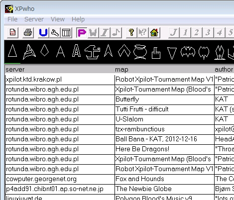
Task: Select KAT author cell in U-Slalom row
Action: [224, 119]
